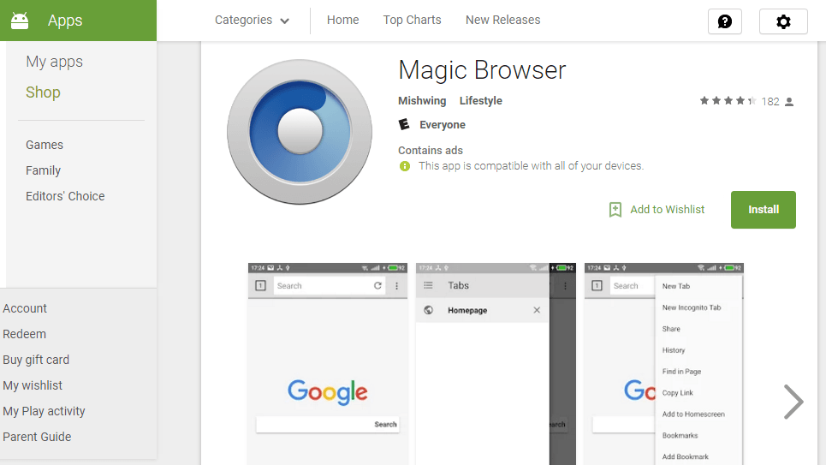This screenshot has width=826, height=465.
Task: Click the Everyone content rating icon
Action: click(x=404, y=124)
